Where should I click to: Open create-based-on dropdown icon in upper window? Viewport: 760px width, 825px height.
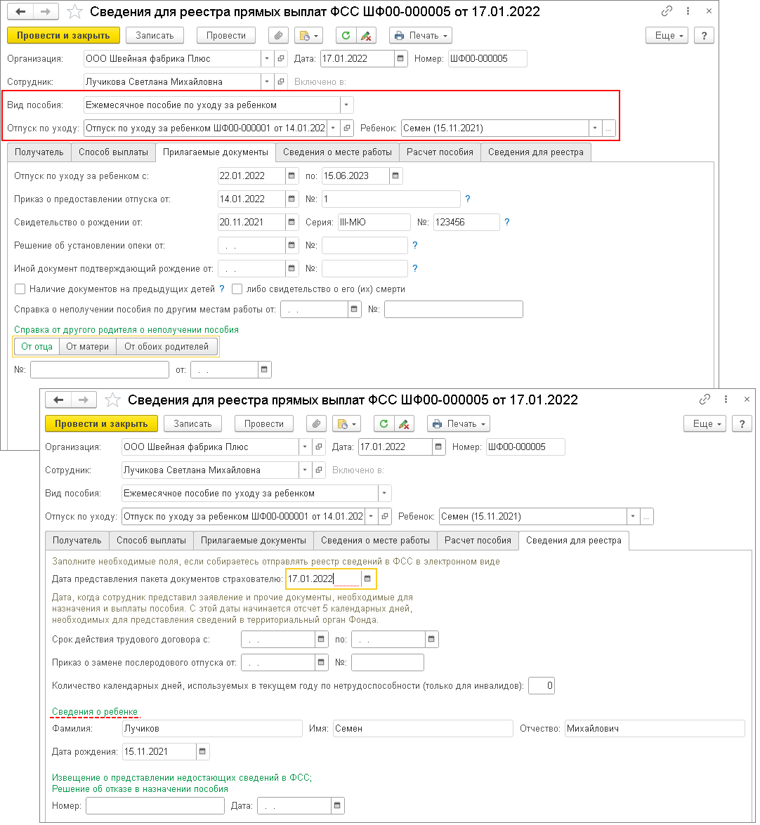308,35
